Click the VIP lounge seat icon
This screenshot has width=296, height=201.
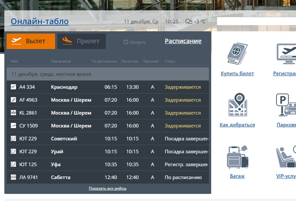287,157
